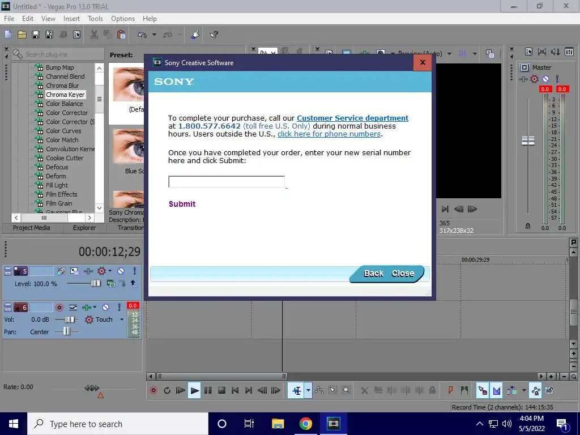This screenshot has width=580, height=435.
Task: Create a new project with the New icon
Action: coord(8,35)
